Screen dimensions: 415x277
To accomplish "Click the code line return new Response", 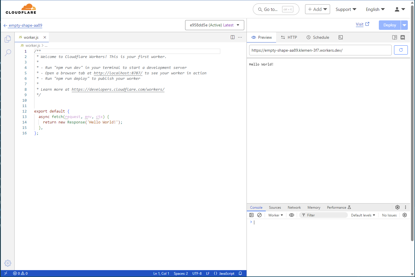I will (x=83, y=122).
